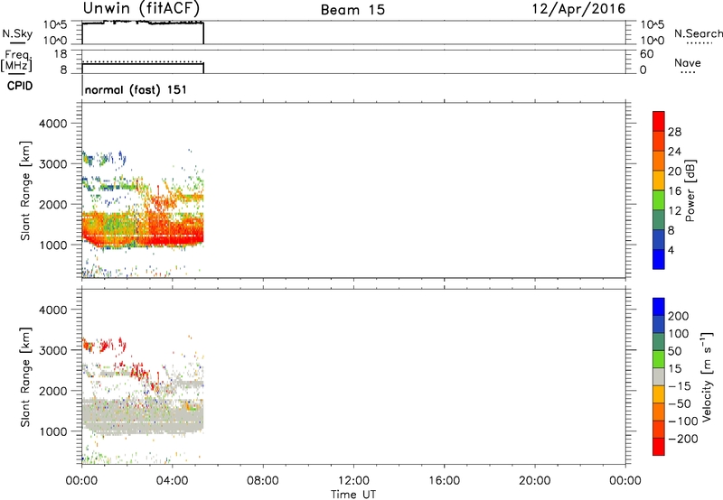Click '-200' on the Velocity colorbar
The height and width of the screenshot is (500, 723).
pos(683,439)
